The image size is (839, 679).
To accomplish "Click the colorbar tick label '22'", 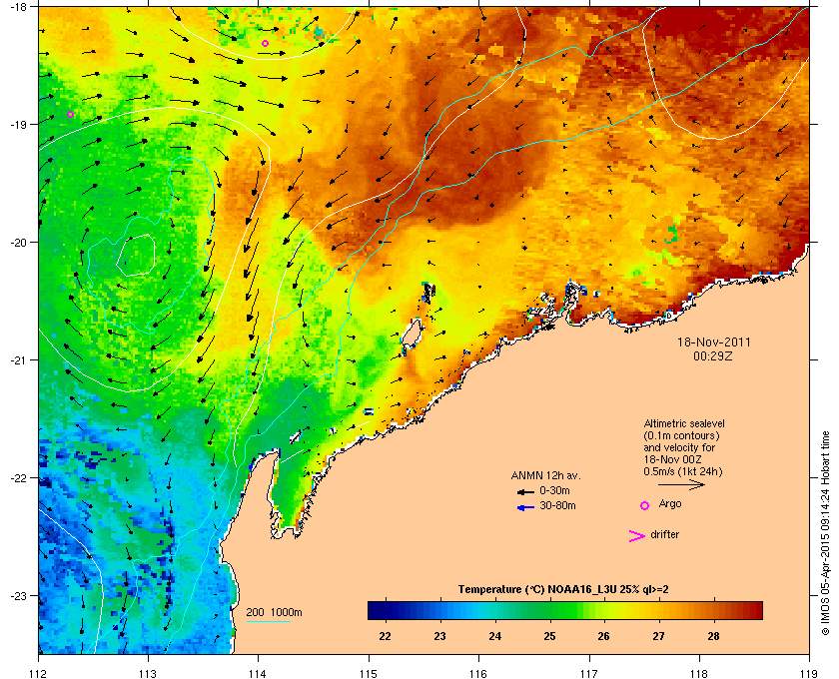I will coord(385,636).
